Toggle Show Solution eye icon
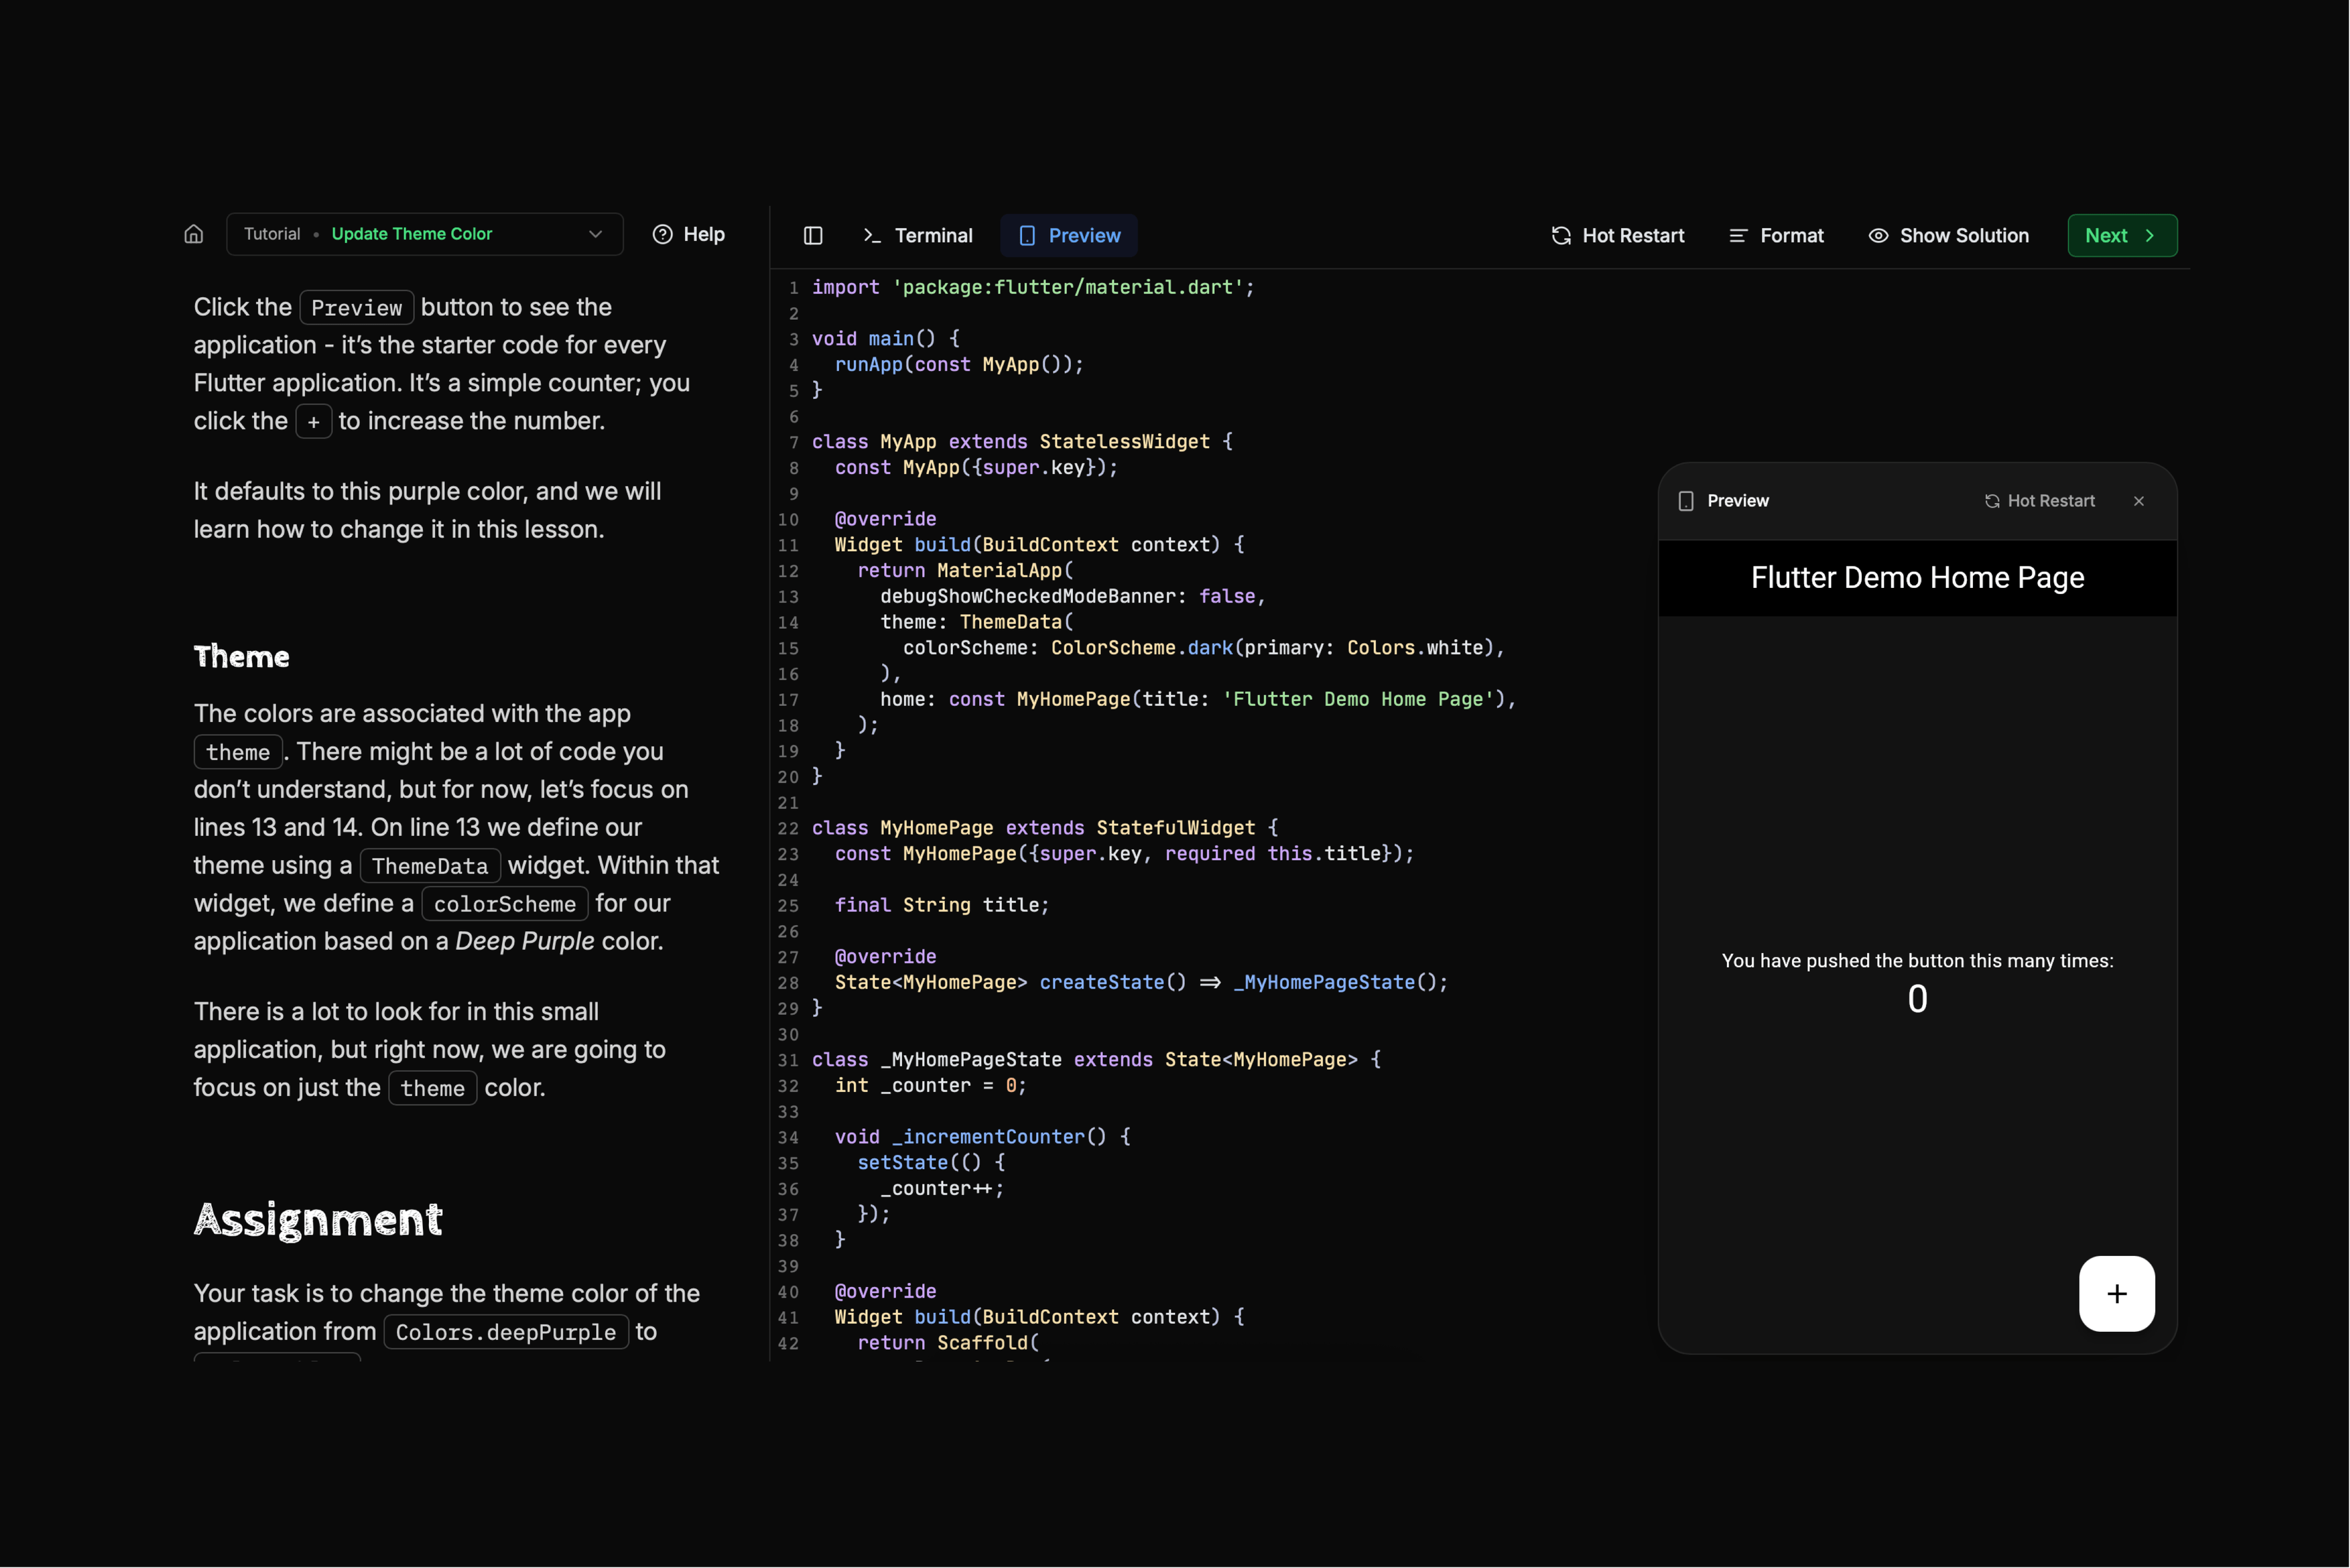The width and height of the screenshot is (2350, 1568). coord(1878,236)
